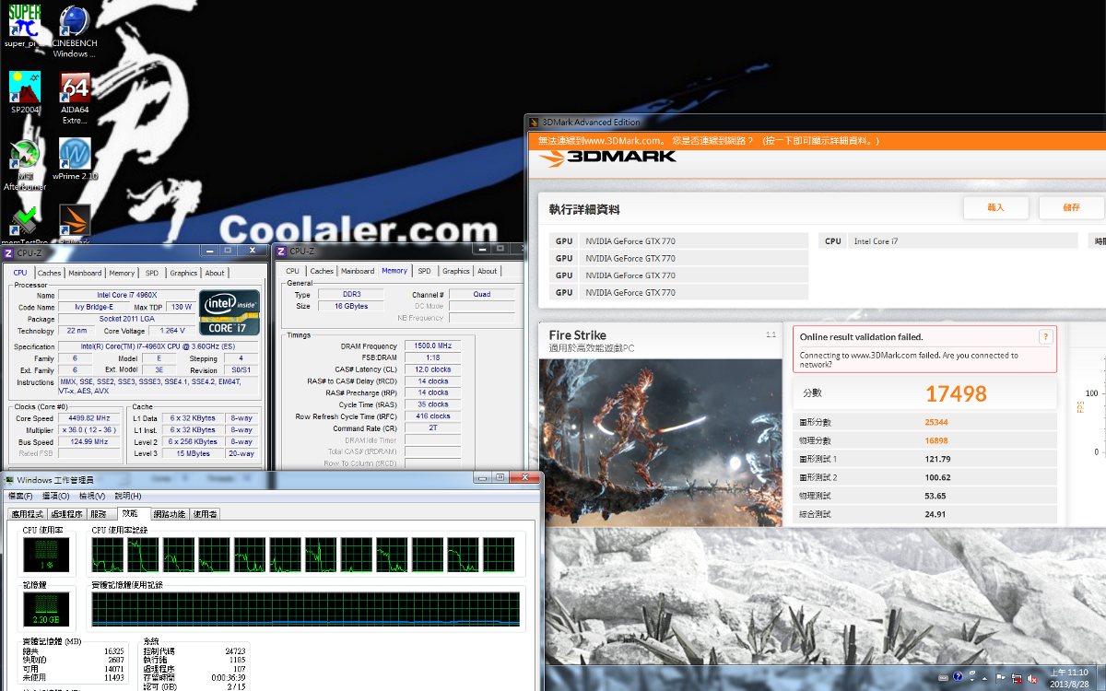Screen dimensions: 1106x691
Task: Switch to the 處理程序 tab in Task Manager
Action: (66, 514)
